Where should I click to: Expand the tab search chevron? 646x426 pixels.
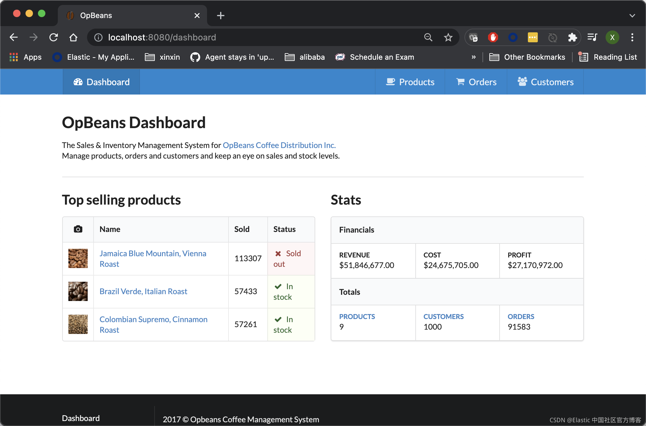coord(632,16)
